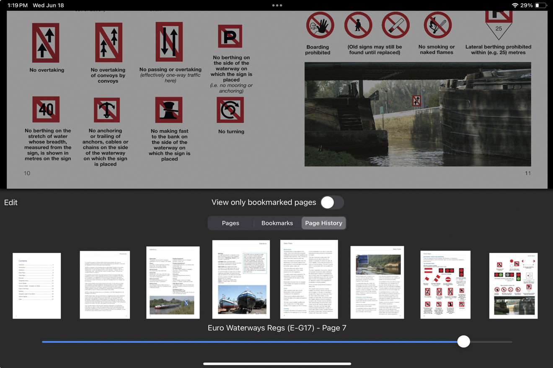Tap the canal lock photo on page 11

(417, 114)
